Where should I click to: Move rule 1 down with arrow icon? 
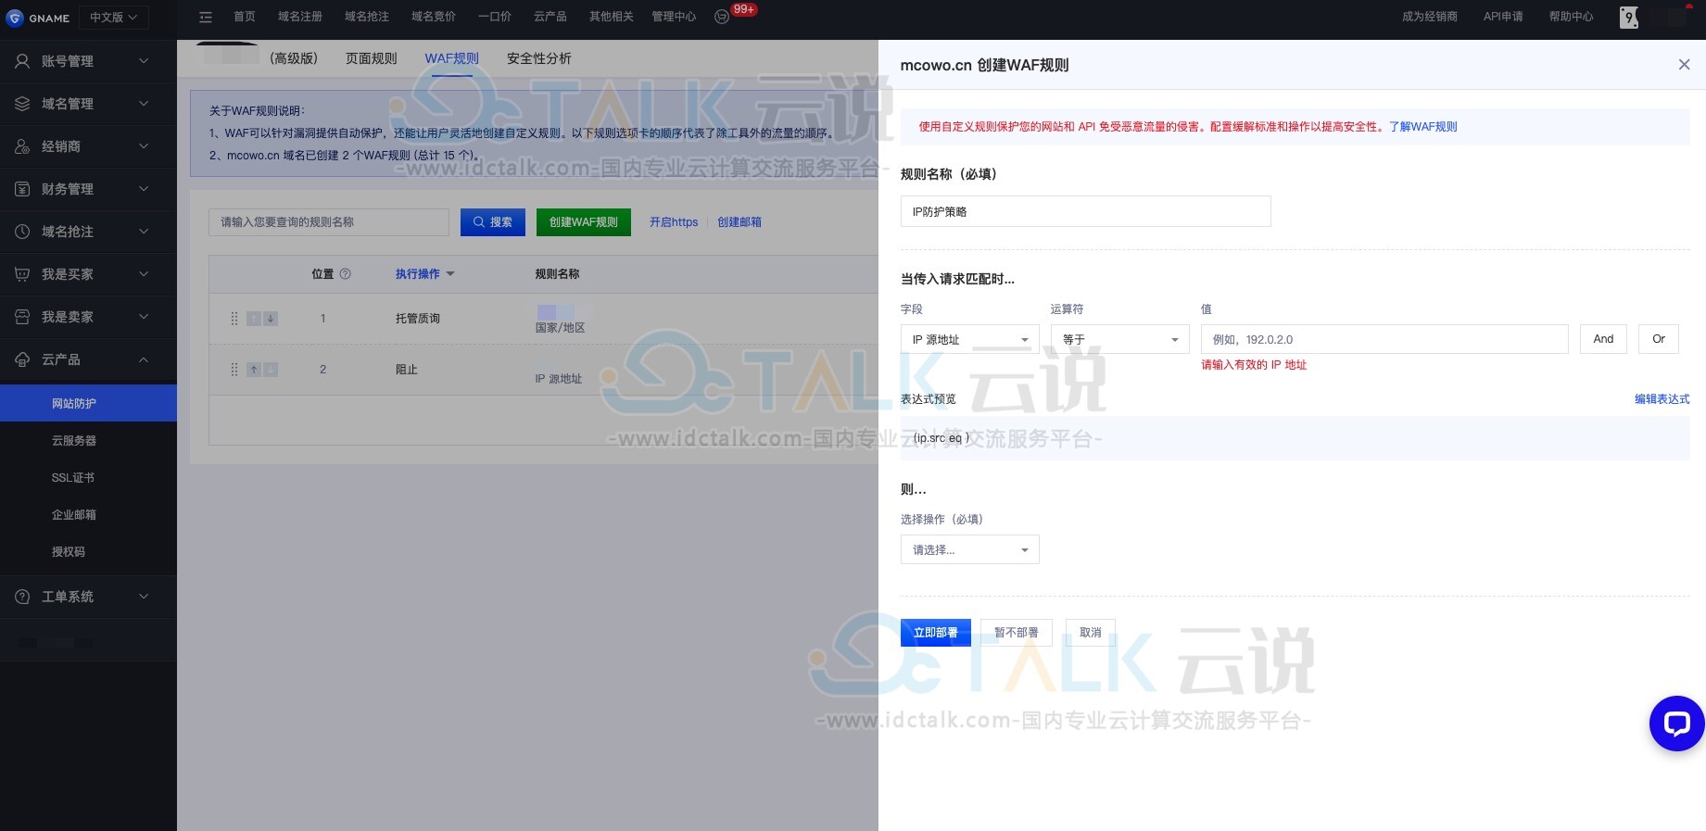tap(271, 319)
